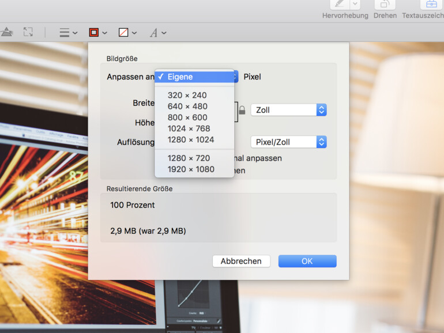The width and height of the screenshot is (444, 333).
Task: Toggle the proportional lock icon
Action: [x=242, y=110]
